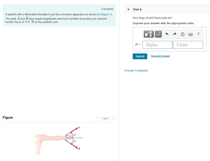Open help via the question mark icon
Image resolution: width=210 pixels, height=161 pixels.
(198, 34)
